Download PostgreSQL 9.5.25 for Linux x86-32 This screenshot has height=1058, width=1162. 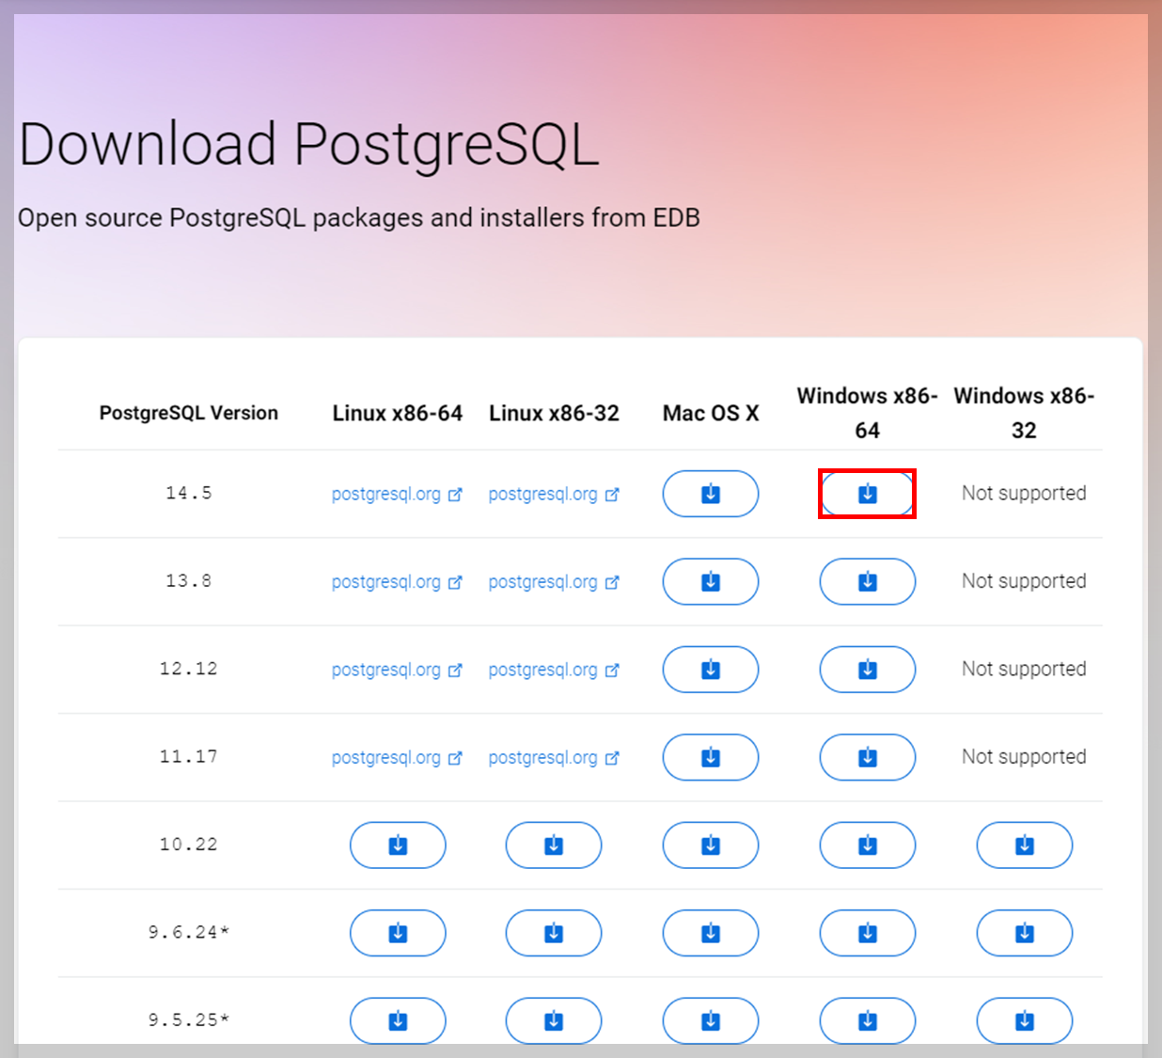click(554, 1020)
